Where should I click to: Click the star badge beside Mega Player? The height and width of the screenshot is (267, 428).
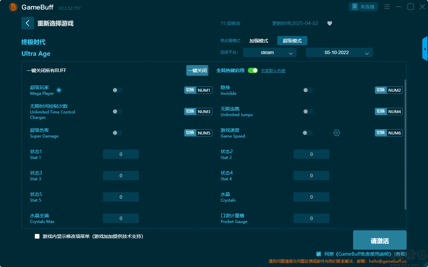coord(59,90)
